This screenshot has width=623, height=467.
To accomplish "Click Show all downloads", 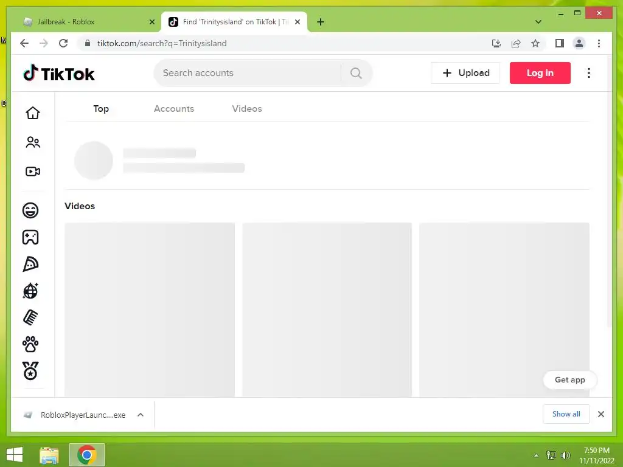I will coord(566,414).
